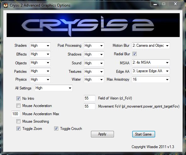The height and width of the screenshot is (155, 186).
Task: Open the Water quality dropdown
Action: [x=94, y=79]
